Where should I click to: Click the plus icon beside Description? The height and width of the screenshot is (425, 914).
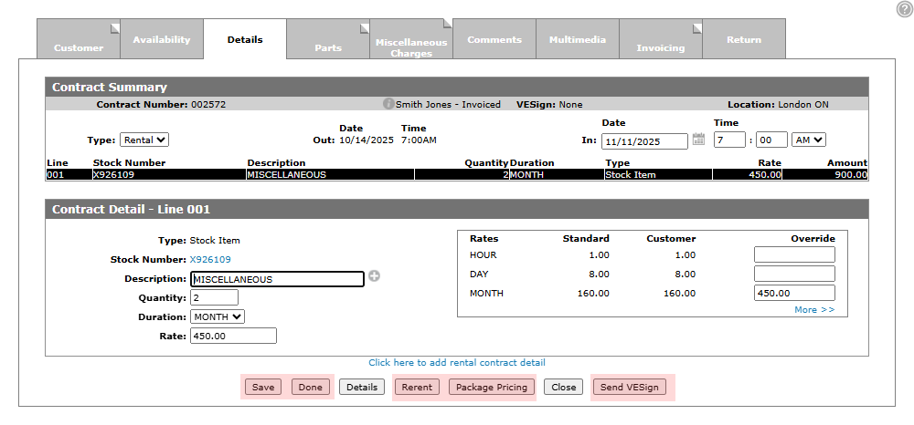(x=374, y=277)
